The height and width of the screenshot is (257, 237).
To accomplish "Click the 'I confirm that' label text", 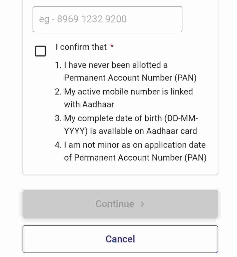I will pyautogui.click(x=81, y=47).
